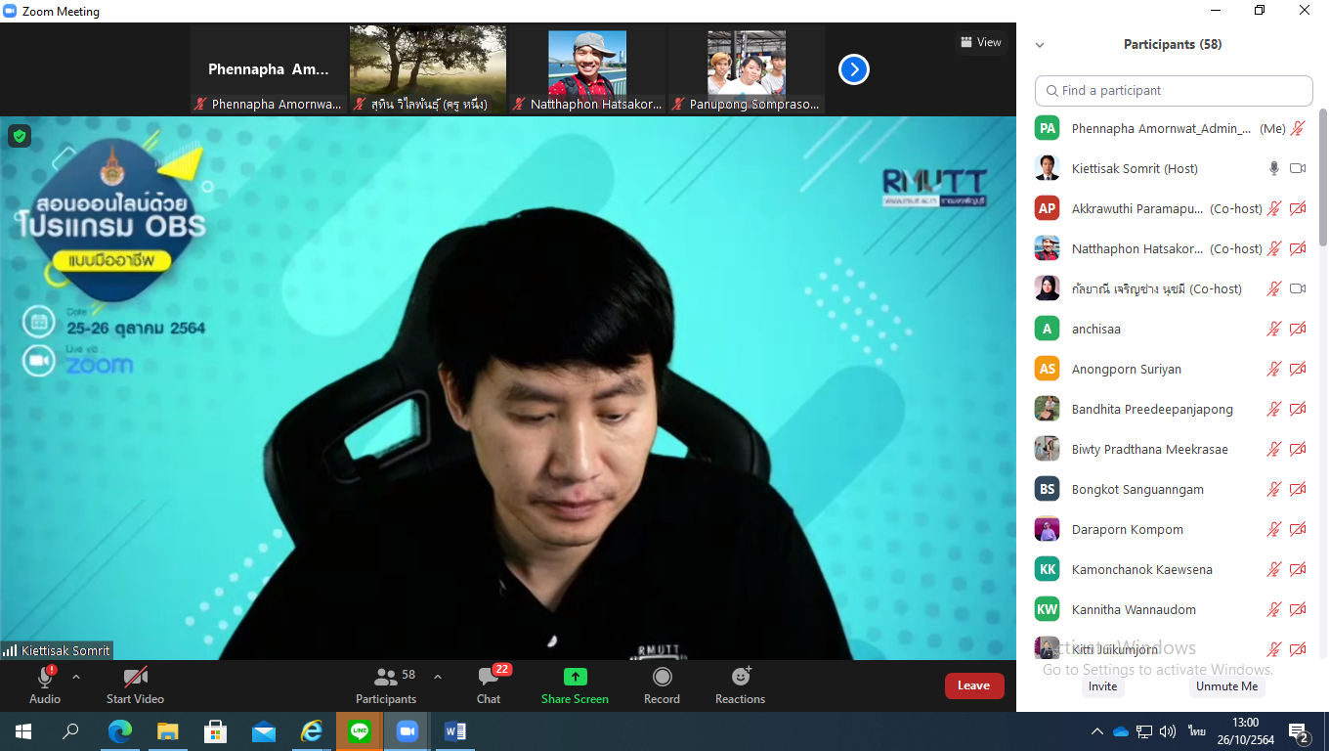Click muted mic icon for Phennapha (Me)
Screen dimensions: 1329x751
point(1298,128)
